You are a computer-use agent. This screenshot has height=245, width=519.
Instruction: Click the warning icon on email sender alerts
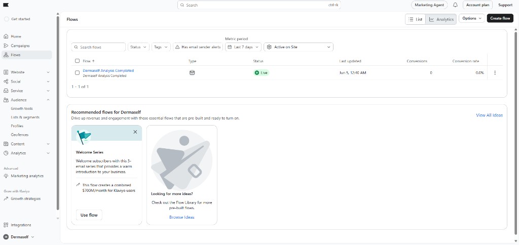177,47
